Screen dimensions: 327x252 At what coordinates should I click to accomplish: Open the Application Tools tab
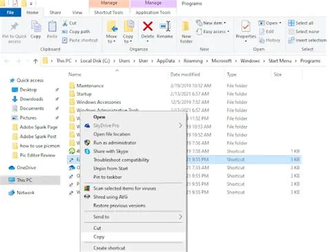[153, 12]
